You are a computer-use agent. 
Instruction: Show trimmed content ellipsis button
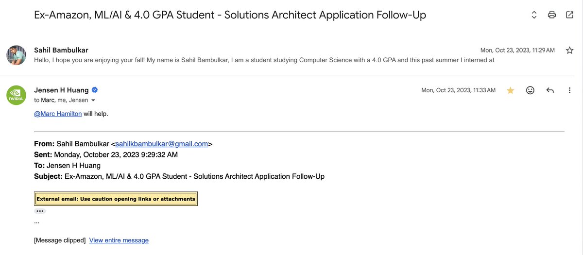coord(40,211)
